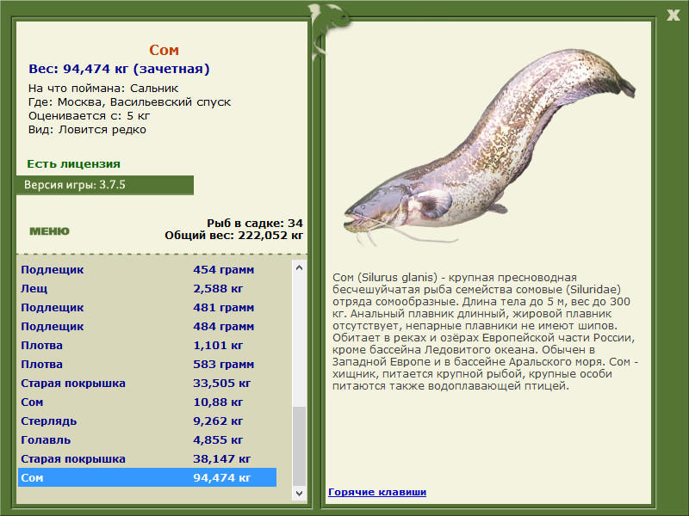Viewport: 689px width, 516px height.
Task: Select the Сом 10,88 кг row
Action: pyautogui.click(x=147, y=402)
